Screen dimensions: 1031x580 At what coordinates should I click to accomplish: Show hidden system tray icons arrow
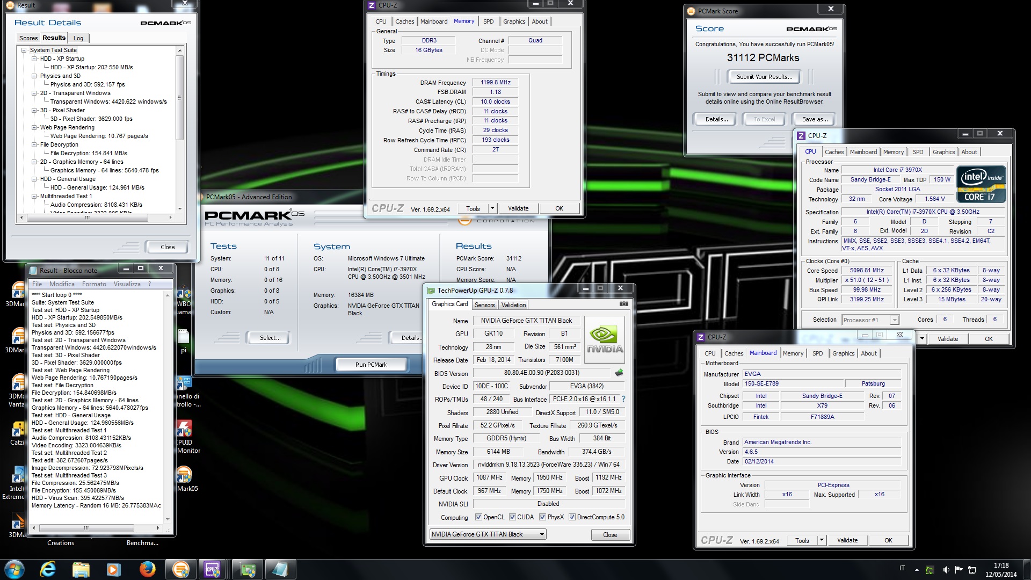(917, 570)
